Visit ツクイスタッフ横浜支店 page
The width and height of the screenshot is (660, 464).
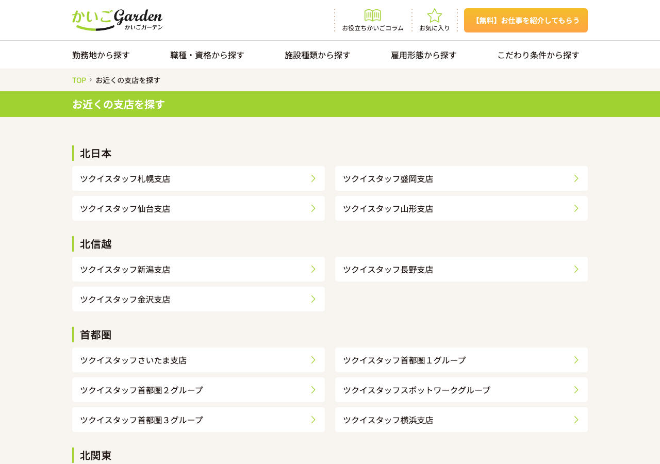point(461,420)
